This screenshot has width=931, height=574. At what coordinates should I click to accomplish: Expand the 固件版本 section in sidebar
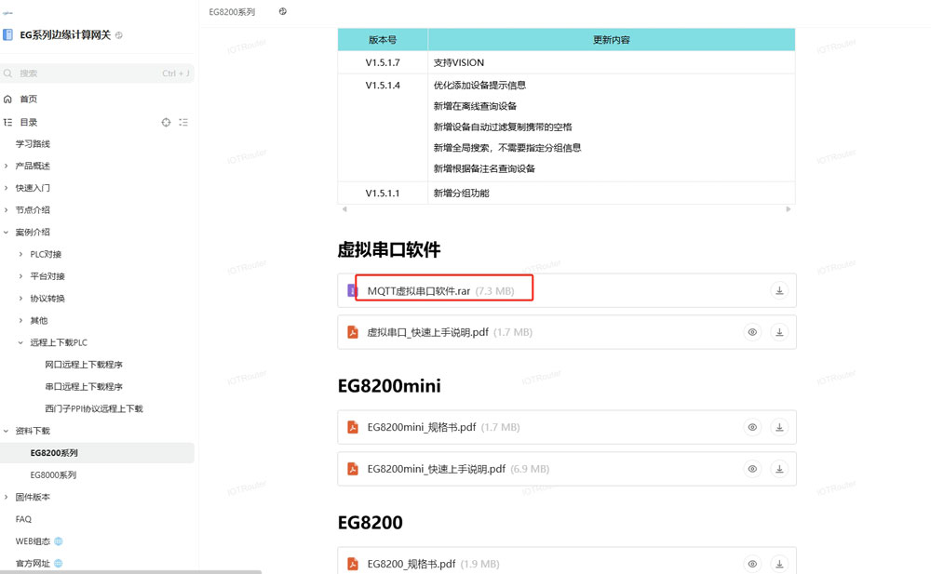coord(7,498)
